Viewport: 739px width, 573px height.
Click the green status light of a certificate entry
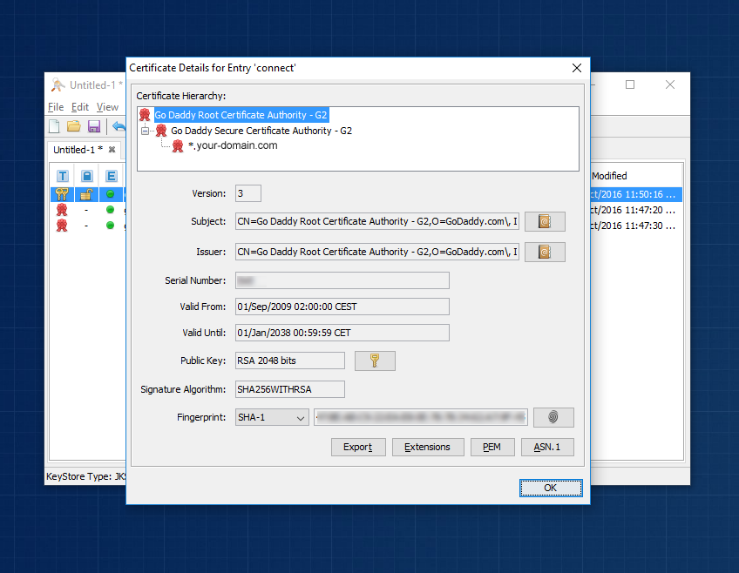pos(110,209)
